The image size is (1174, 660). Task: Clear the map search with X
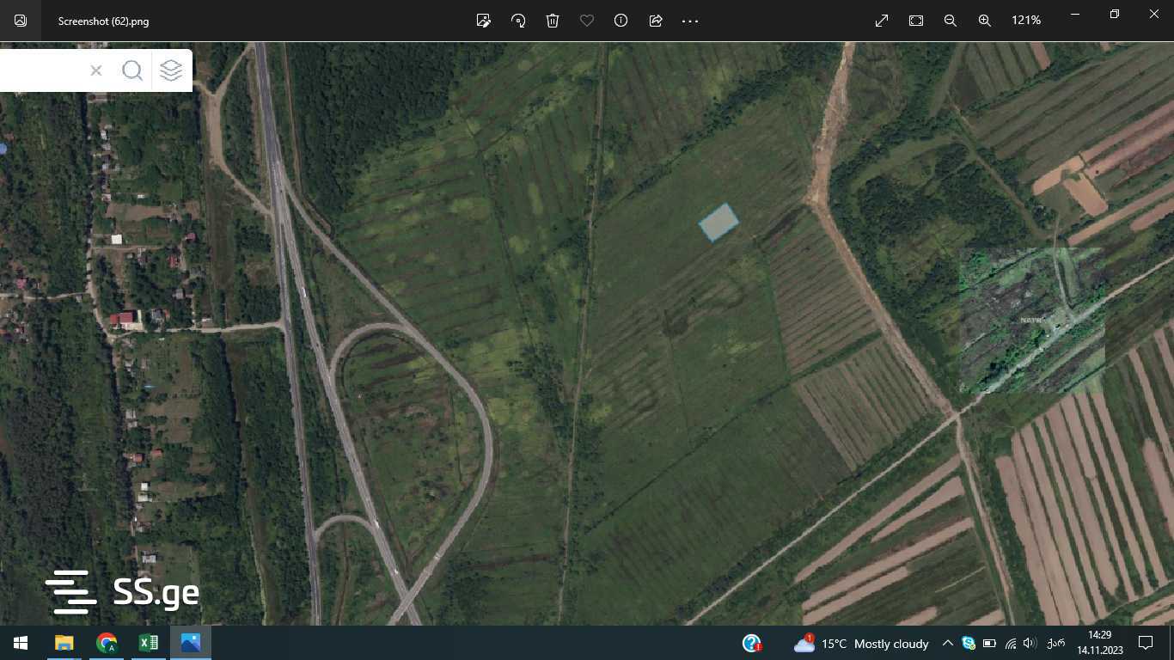point(96,70)
